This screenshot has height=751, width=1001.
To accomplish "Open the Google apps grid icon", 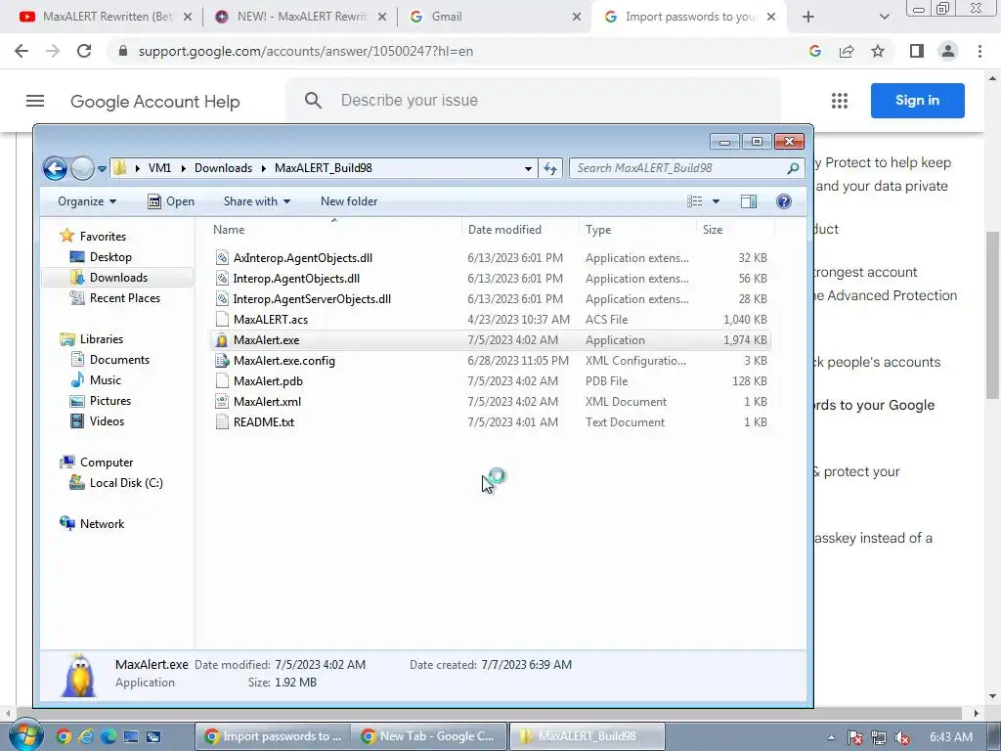I will click(840, 101).
